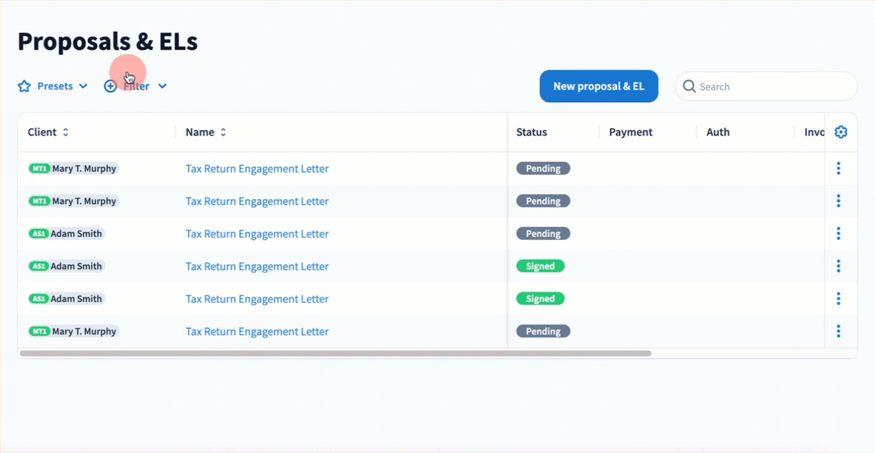Expand the Presets dropdown chevron
The width and height of the screenshot is (875, 453).
(x=83, y=87)
